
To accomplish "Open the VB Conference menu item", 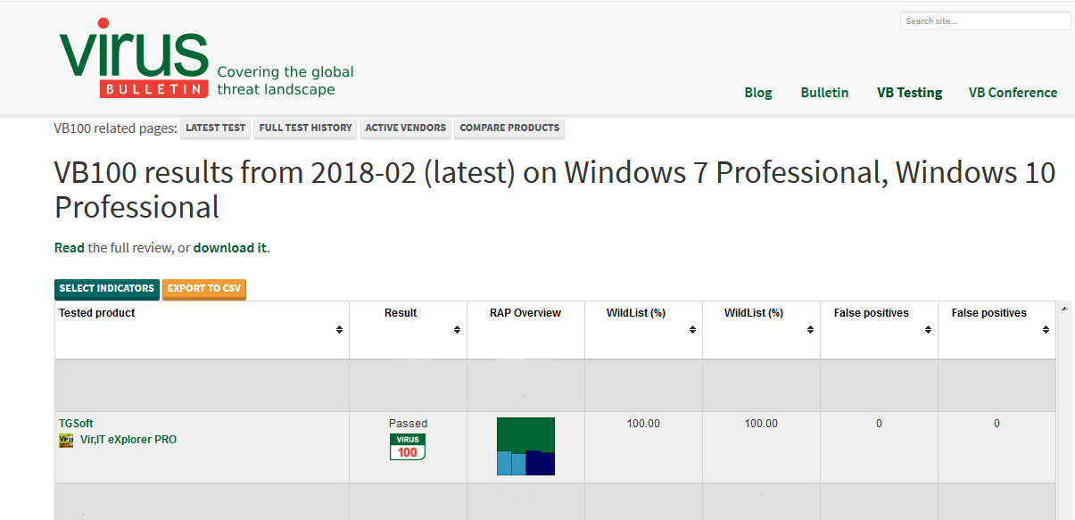I will click(1013, 93).
